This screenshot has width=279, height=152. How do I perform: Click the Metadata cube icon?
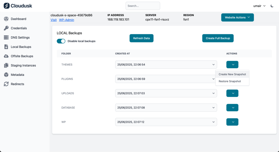pos(6,75)
